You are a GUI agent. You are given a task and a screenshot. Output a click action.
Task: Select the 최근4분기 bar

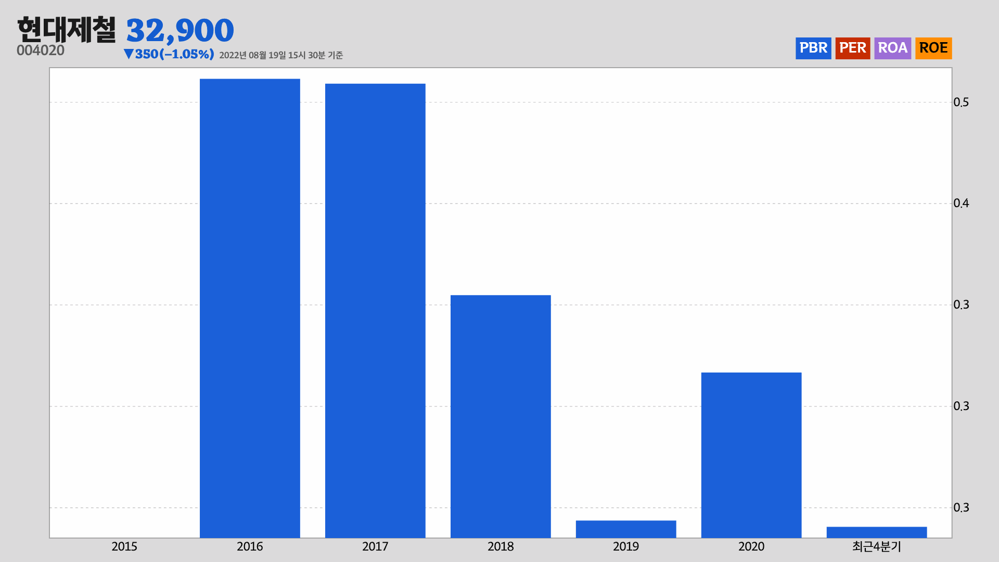(x=877, y=532)
